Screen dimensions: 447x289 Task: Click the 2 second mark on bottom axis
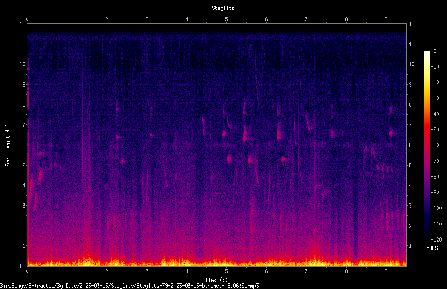107,271
